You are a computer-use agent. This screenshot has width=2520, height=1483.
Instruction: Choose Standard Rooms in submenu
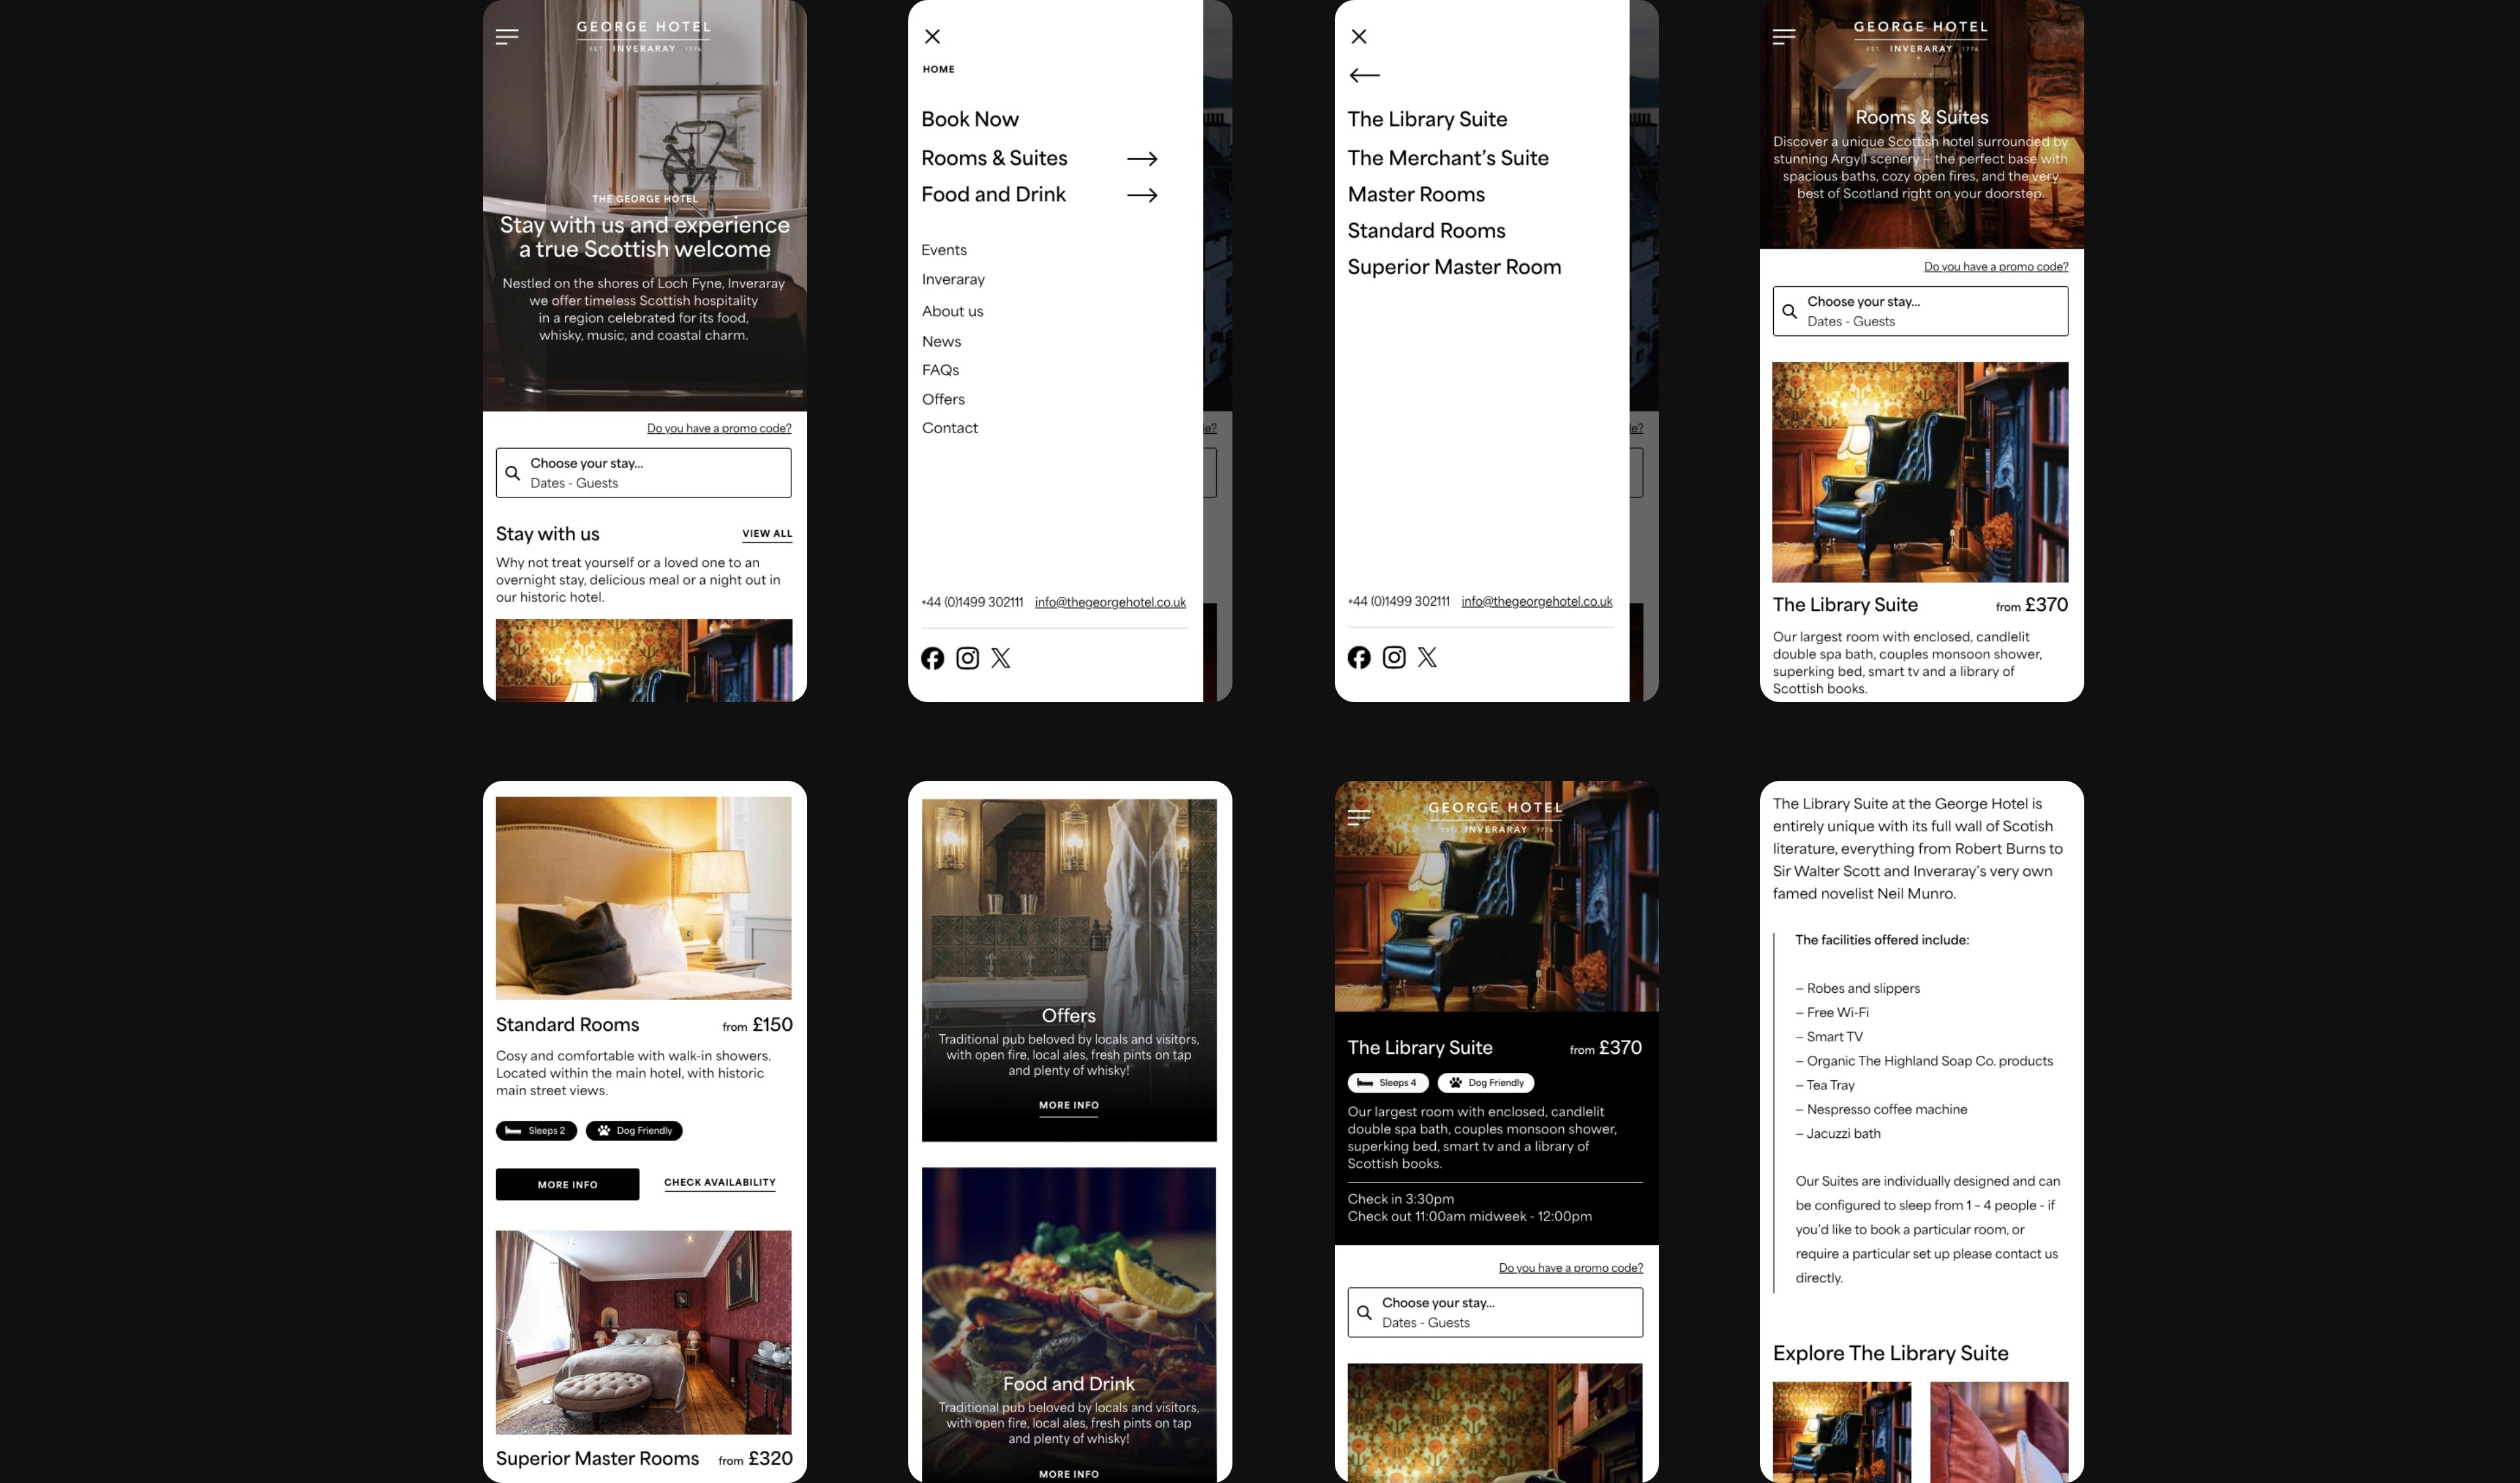point(1426,231)
